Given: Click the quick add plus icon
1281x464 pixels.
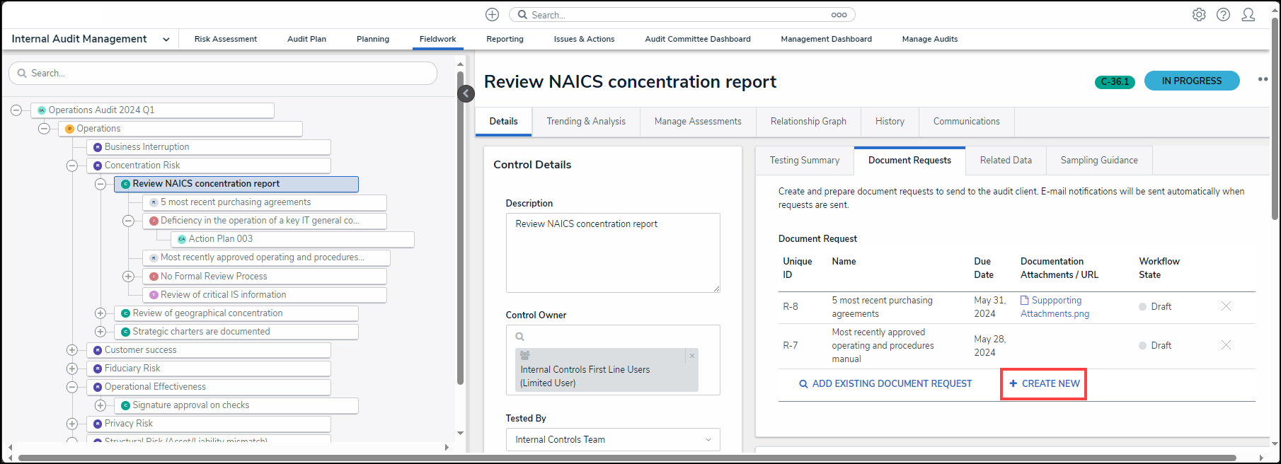Looking at the screenshot, I should tap(493, 15).
